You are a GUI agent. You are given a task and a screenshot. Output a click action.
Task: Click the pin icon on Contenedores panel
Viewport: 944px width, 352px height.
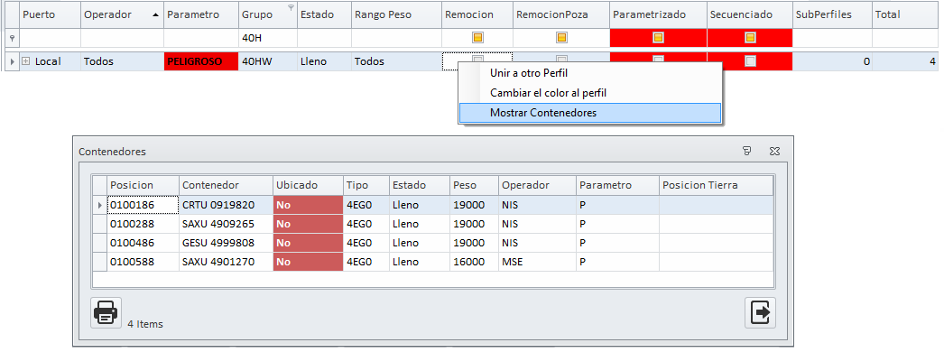point(746,151)
